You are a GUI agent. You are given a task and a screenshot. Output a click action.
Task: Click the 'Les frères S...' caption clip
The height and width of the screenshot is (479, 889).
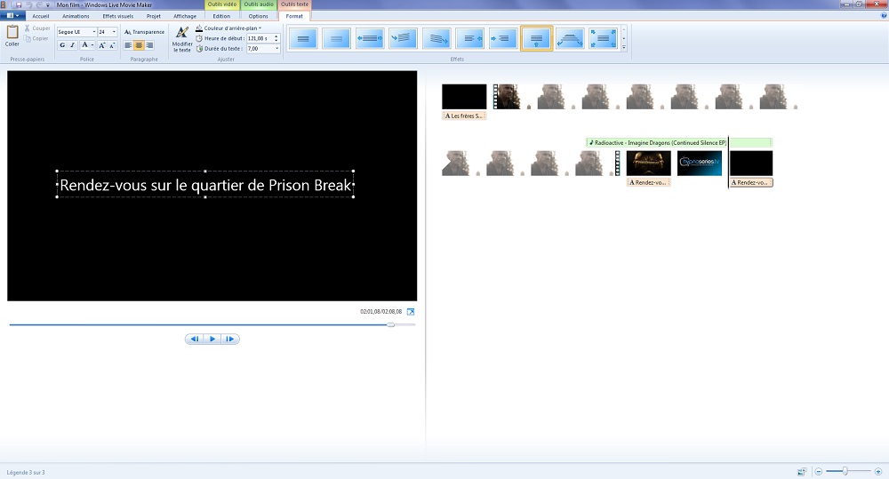pyautogui.click(x=464, y=116)
